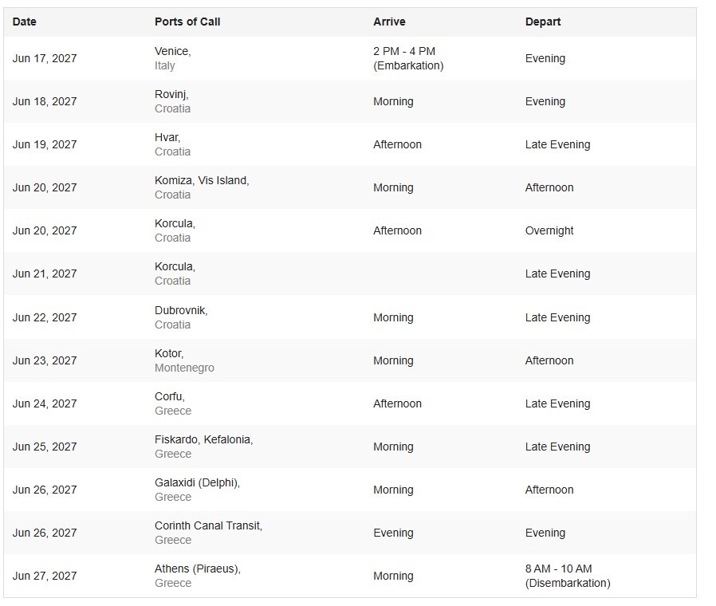Select the Venice port name

pos(172,51)
